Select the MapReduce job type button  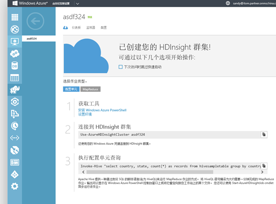click(x=91, y=89)
